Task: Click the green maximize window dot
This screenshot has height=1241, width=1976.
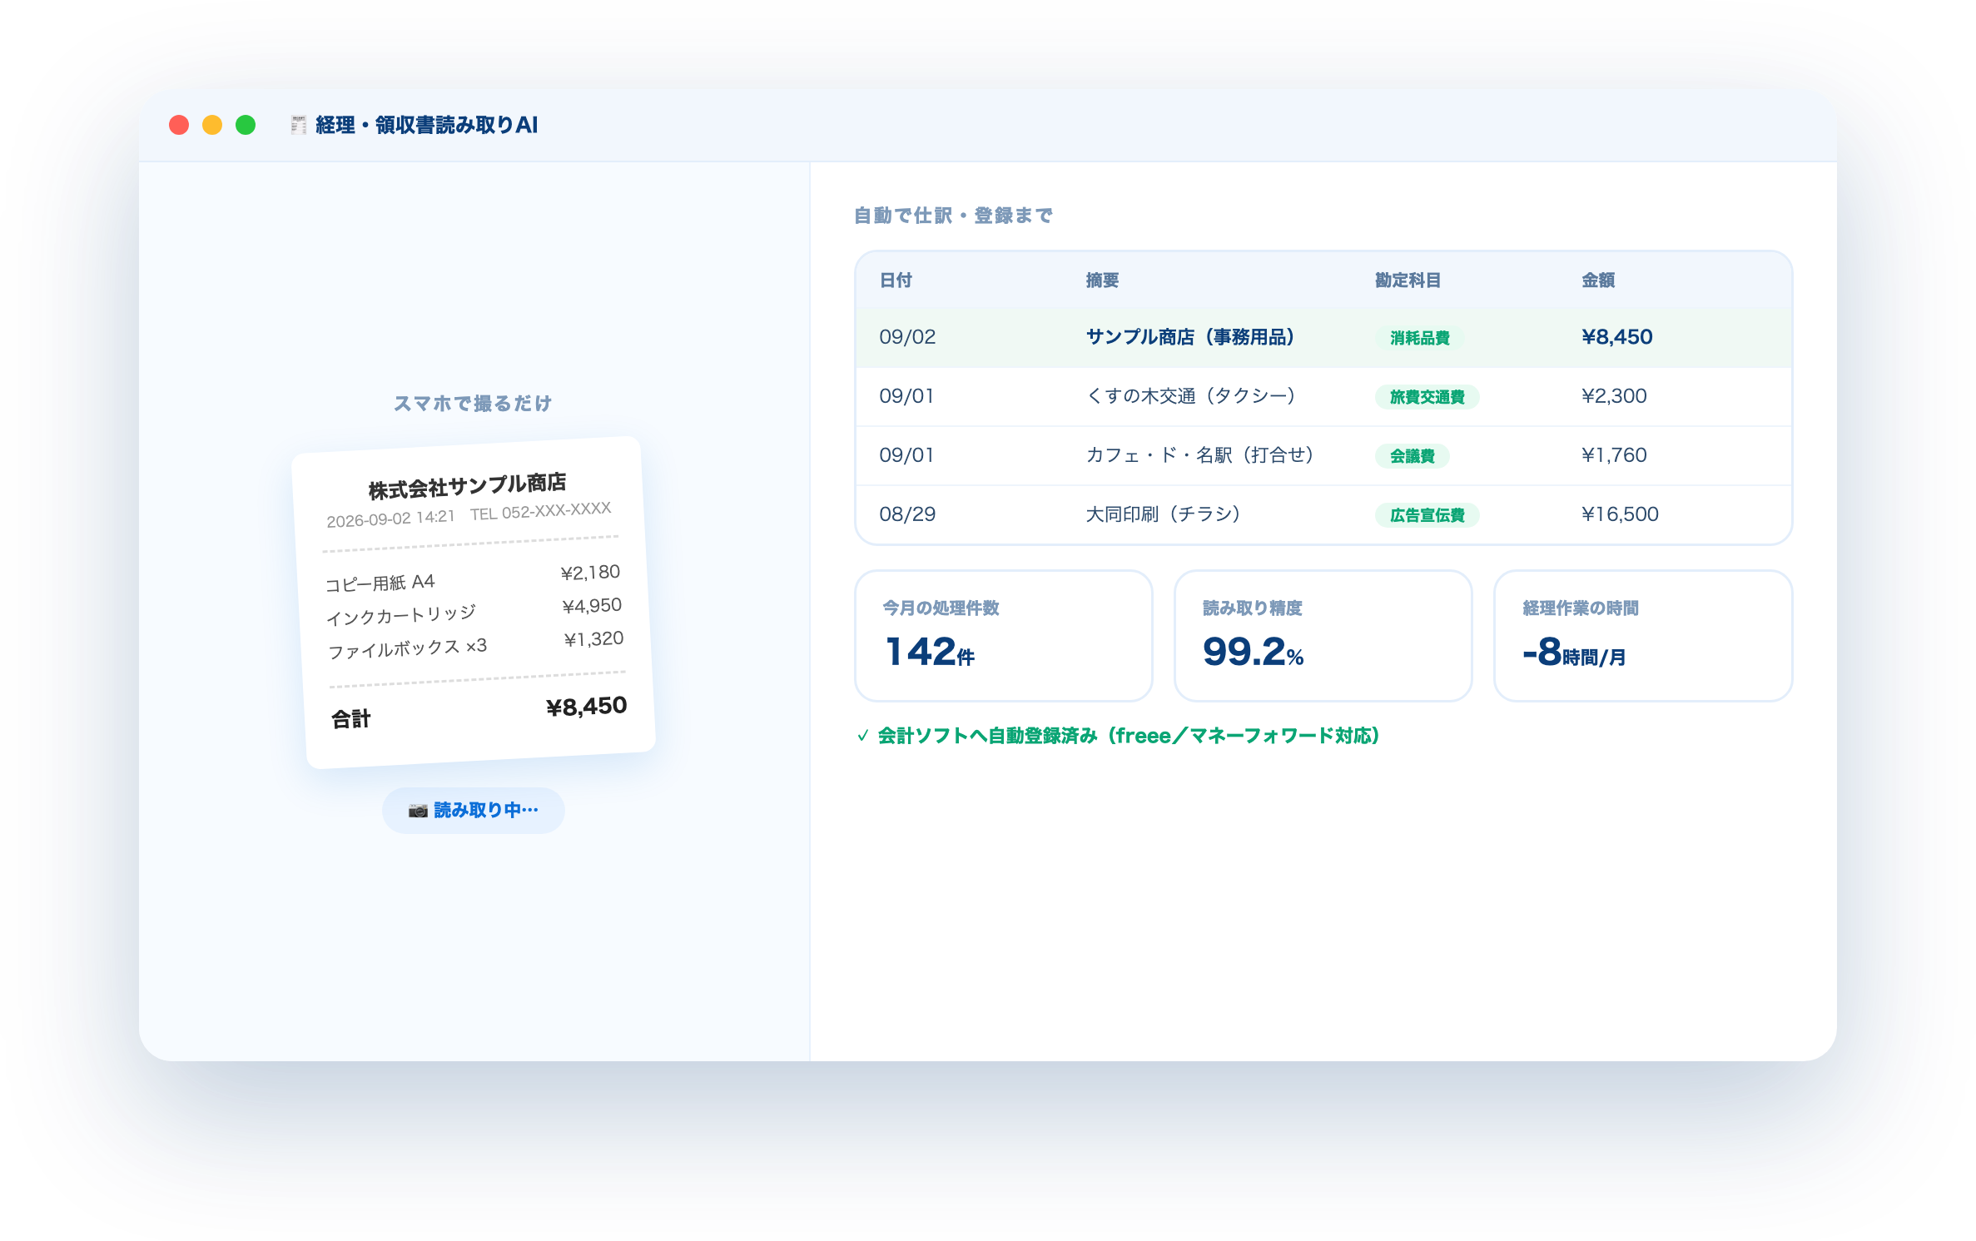Action: point(246,125)
